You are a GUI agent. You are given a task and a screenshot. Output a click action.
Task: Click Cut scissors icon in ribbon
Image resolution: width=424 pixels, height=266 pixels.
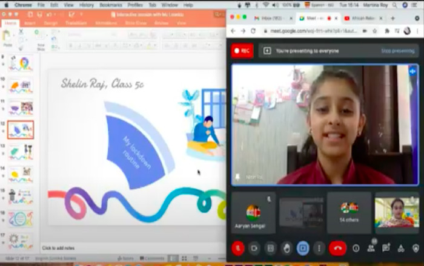[21, 32]
